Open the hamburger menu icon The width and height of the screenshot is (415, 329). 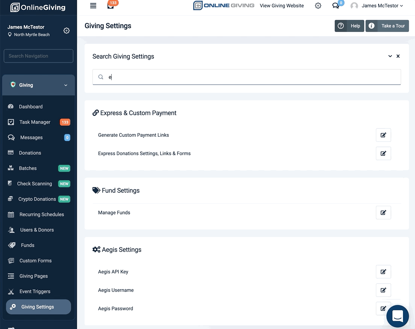click(x=93, y=6)
